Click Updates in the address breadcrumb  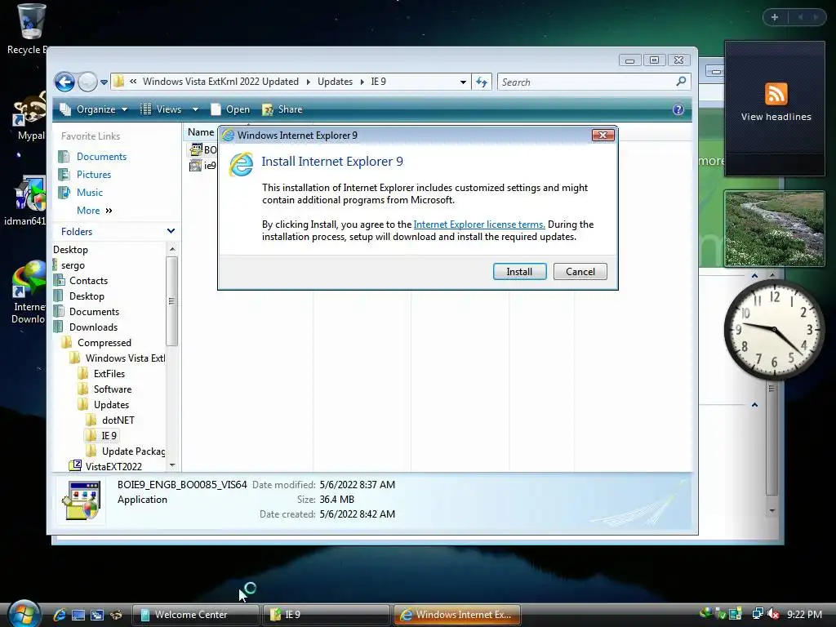pyautogui.click(x=335, y=82)
